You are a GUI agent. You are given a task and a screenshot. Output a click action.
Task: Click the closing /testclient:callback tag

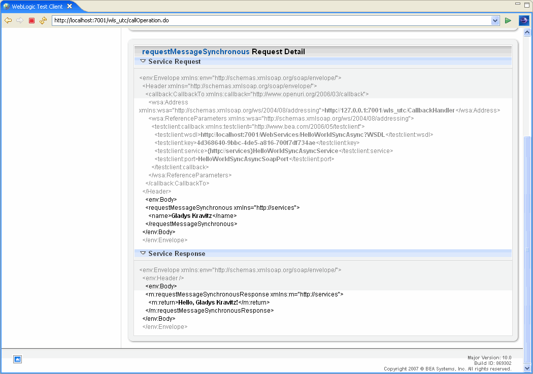[180, 167]
